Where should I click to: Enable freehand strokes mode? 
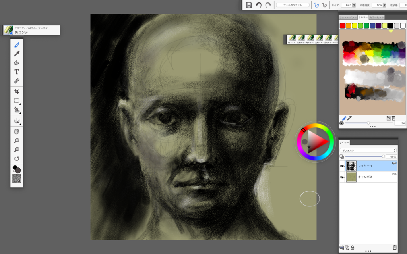pos(316,5)
